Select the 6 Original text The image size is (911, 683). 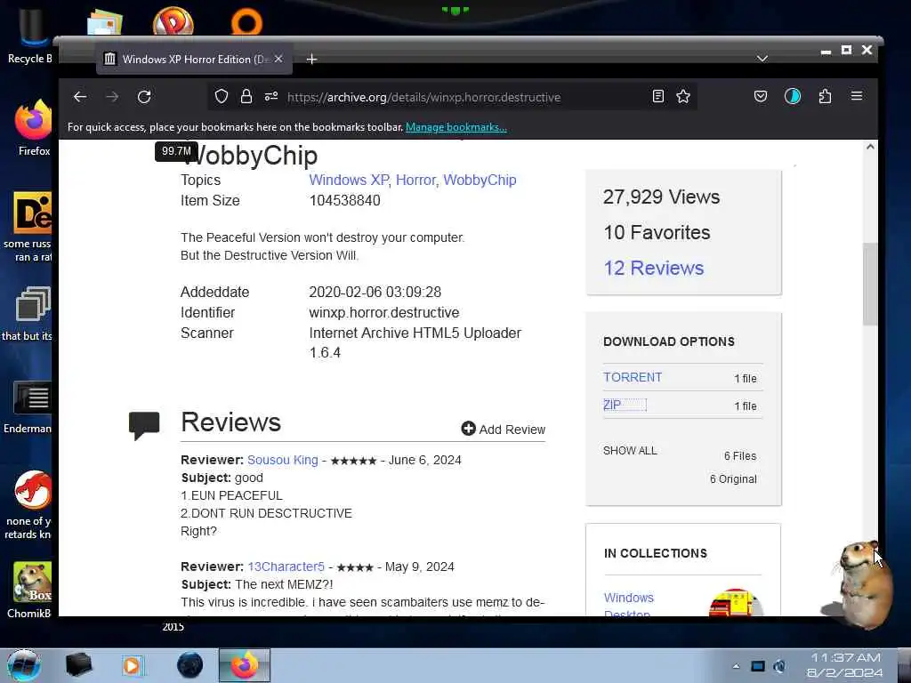(733, 479)
